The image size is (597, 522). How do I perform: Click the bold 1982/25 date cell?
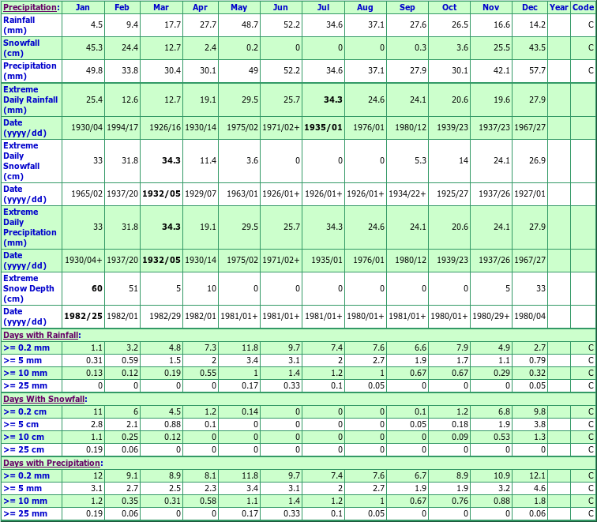[x=83, y=316]
